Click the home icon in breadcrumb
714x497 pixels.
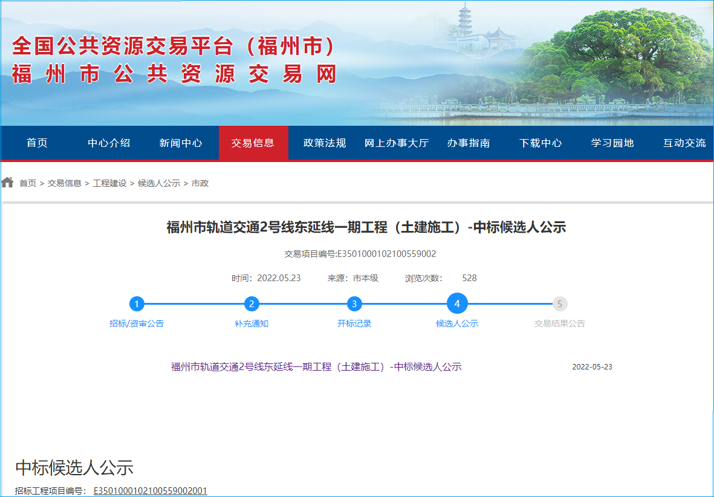7,183
